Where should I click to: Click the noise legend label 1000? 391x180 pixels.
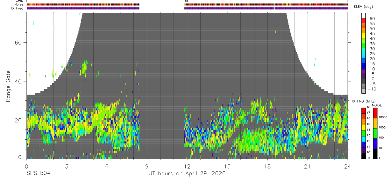(382, 127)
